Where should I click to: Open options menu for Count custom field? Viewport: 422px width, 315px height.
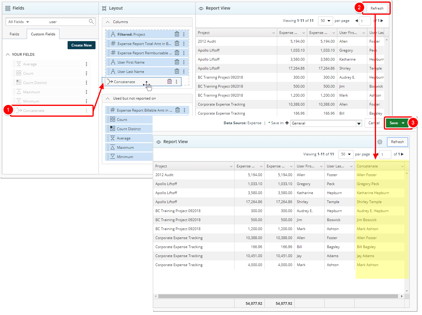[87, 73]
